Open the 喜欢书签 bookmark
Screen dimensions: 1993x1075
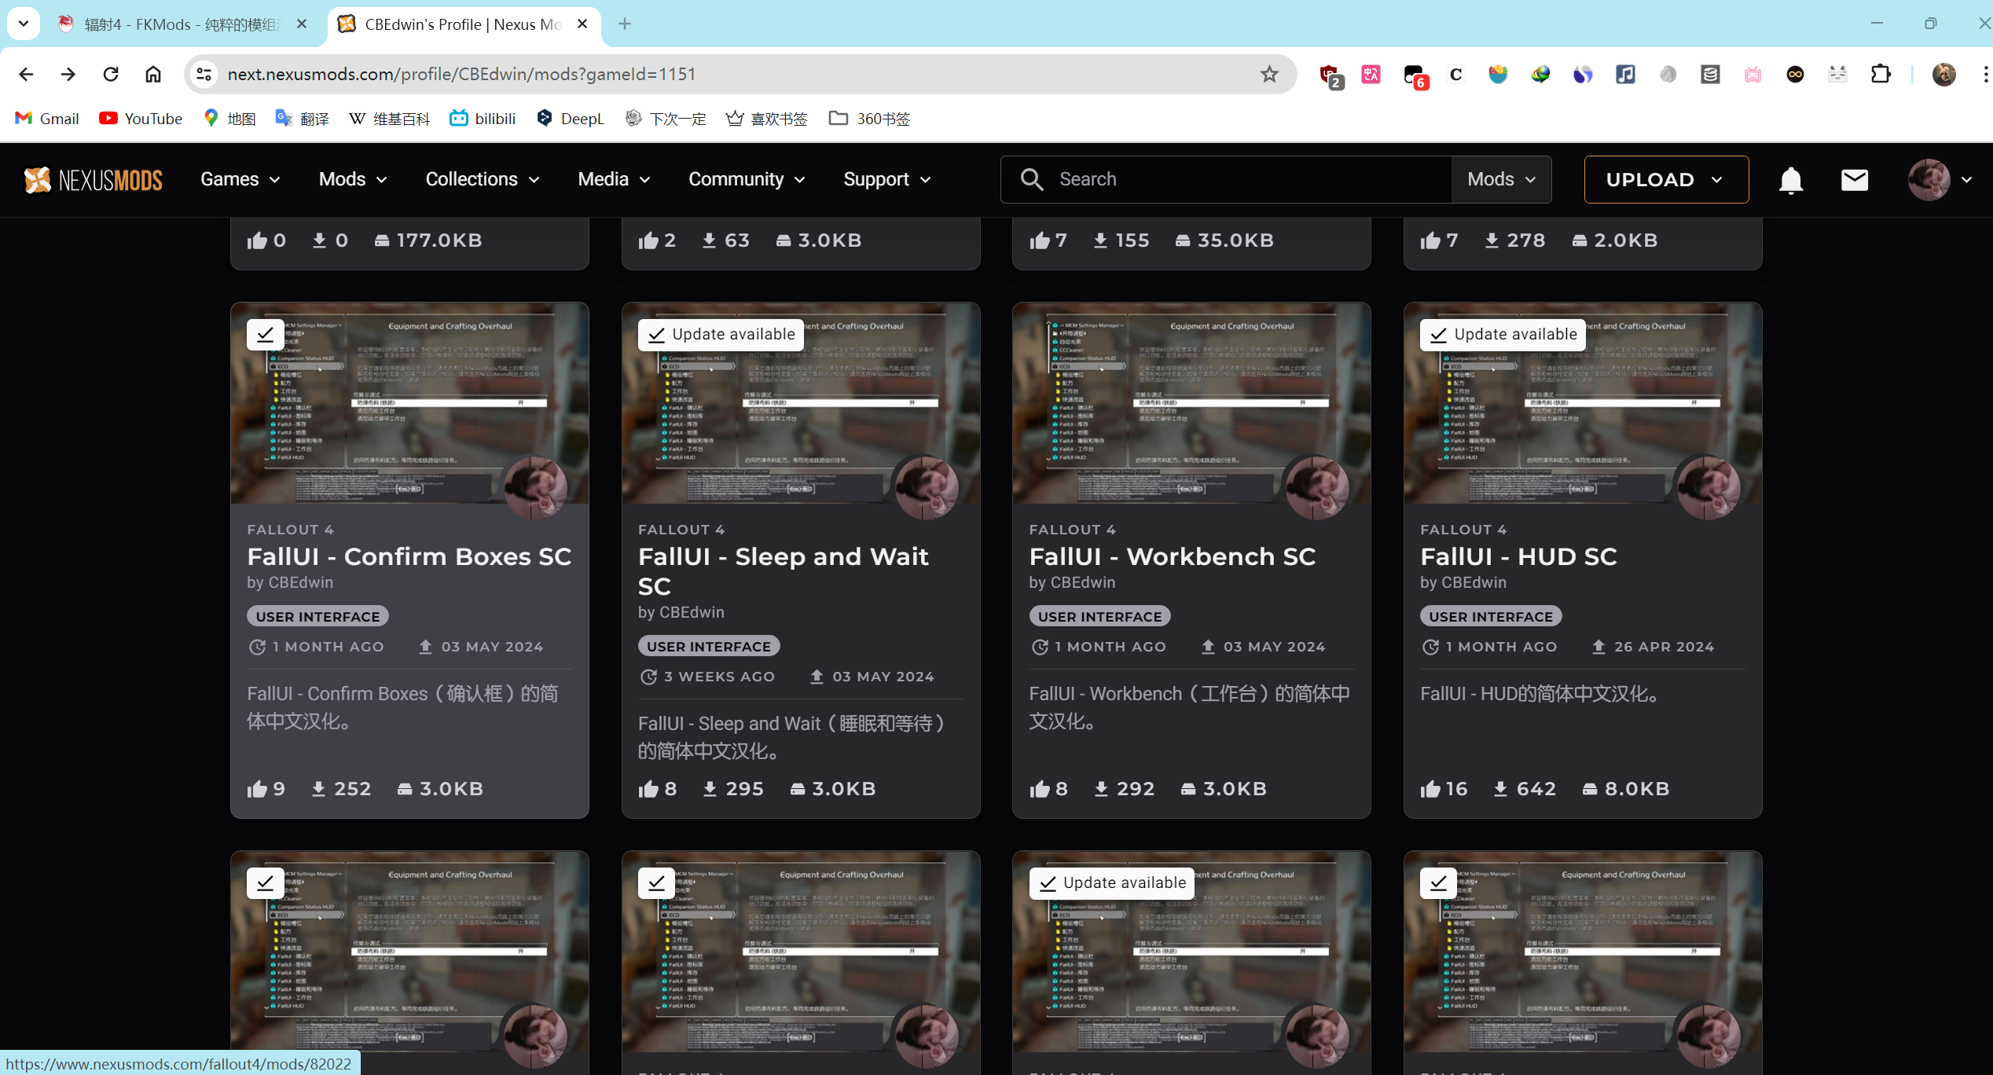pyautogui.click(x=766, y=119)
